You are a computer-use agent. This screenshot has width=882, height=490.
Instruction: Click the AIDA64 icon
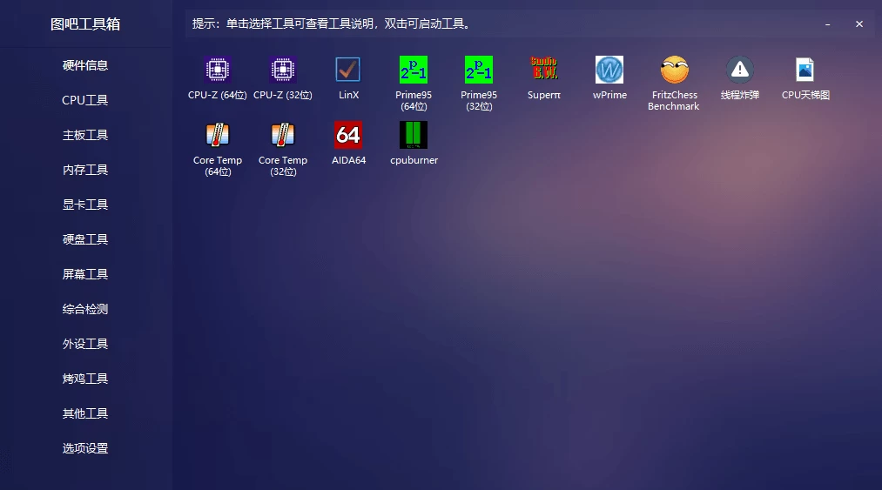pos(348,135)
